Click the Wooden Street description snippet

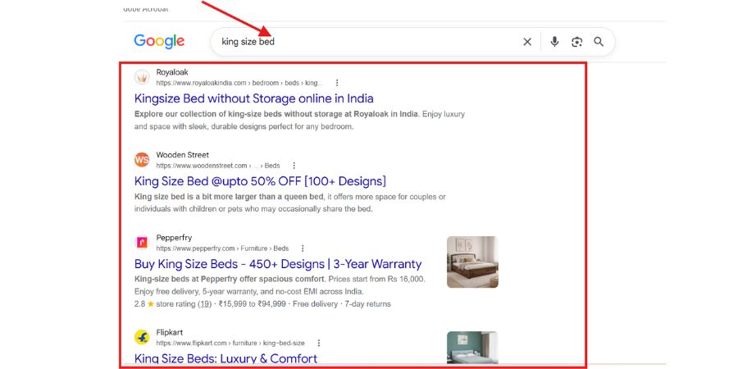290,203
